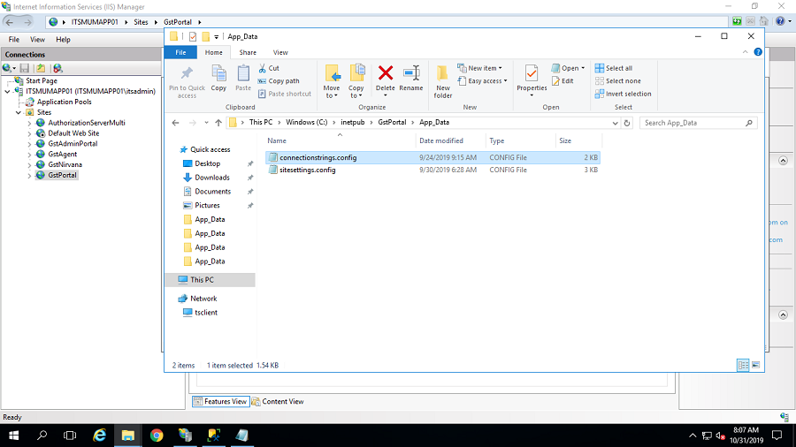Switch to Explorer View ribbon tab

280,52
